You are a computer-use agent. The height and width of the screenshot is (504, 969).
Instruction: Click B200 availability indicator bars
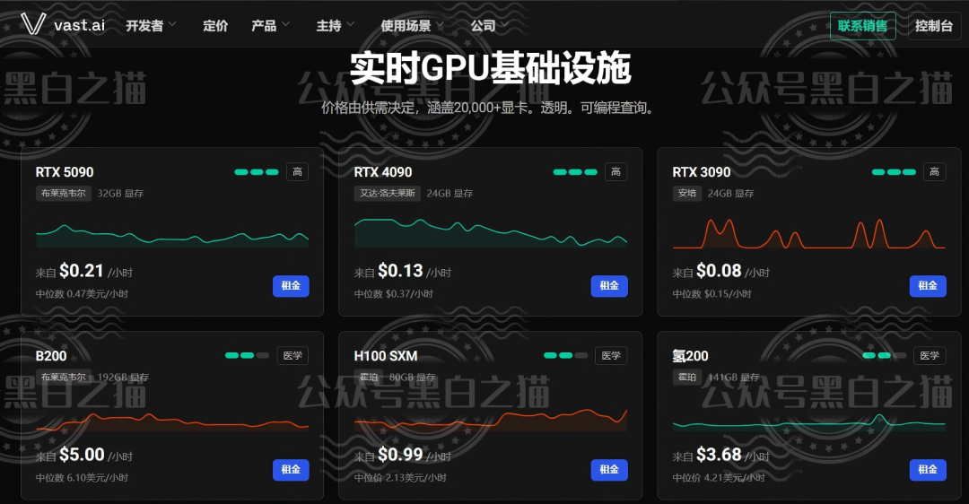(247, 355)
